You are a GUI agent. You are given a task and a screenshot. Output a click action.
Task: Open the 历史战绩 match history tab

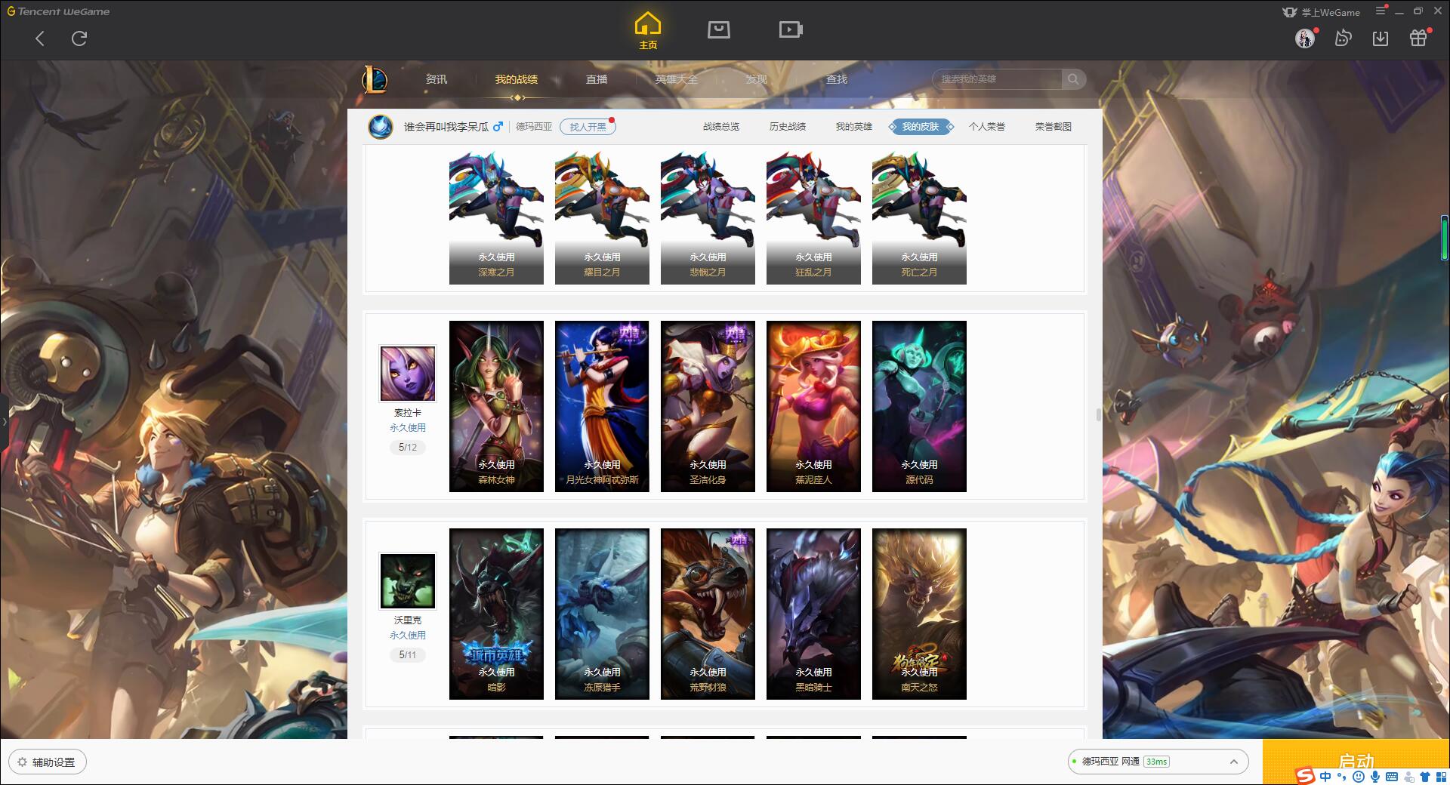click(788, 127)
